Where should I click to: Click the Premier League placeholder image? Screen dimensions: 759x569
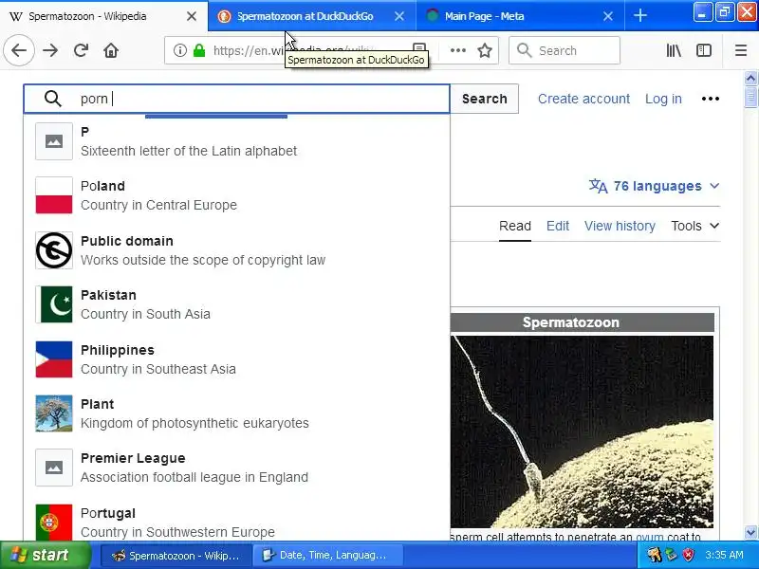point(54,468)
